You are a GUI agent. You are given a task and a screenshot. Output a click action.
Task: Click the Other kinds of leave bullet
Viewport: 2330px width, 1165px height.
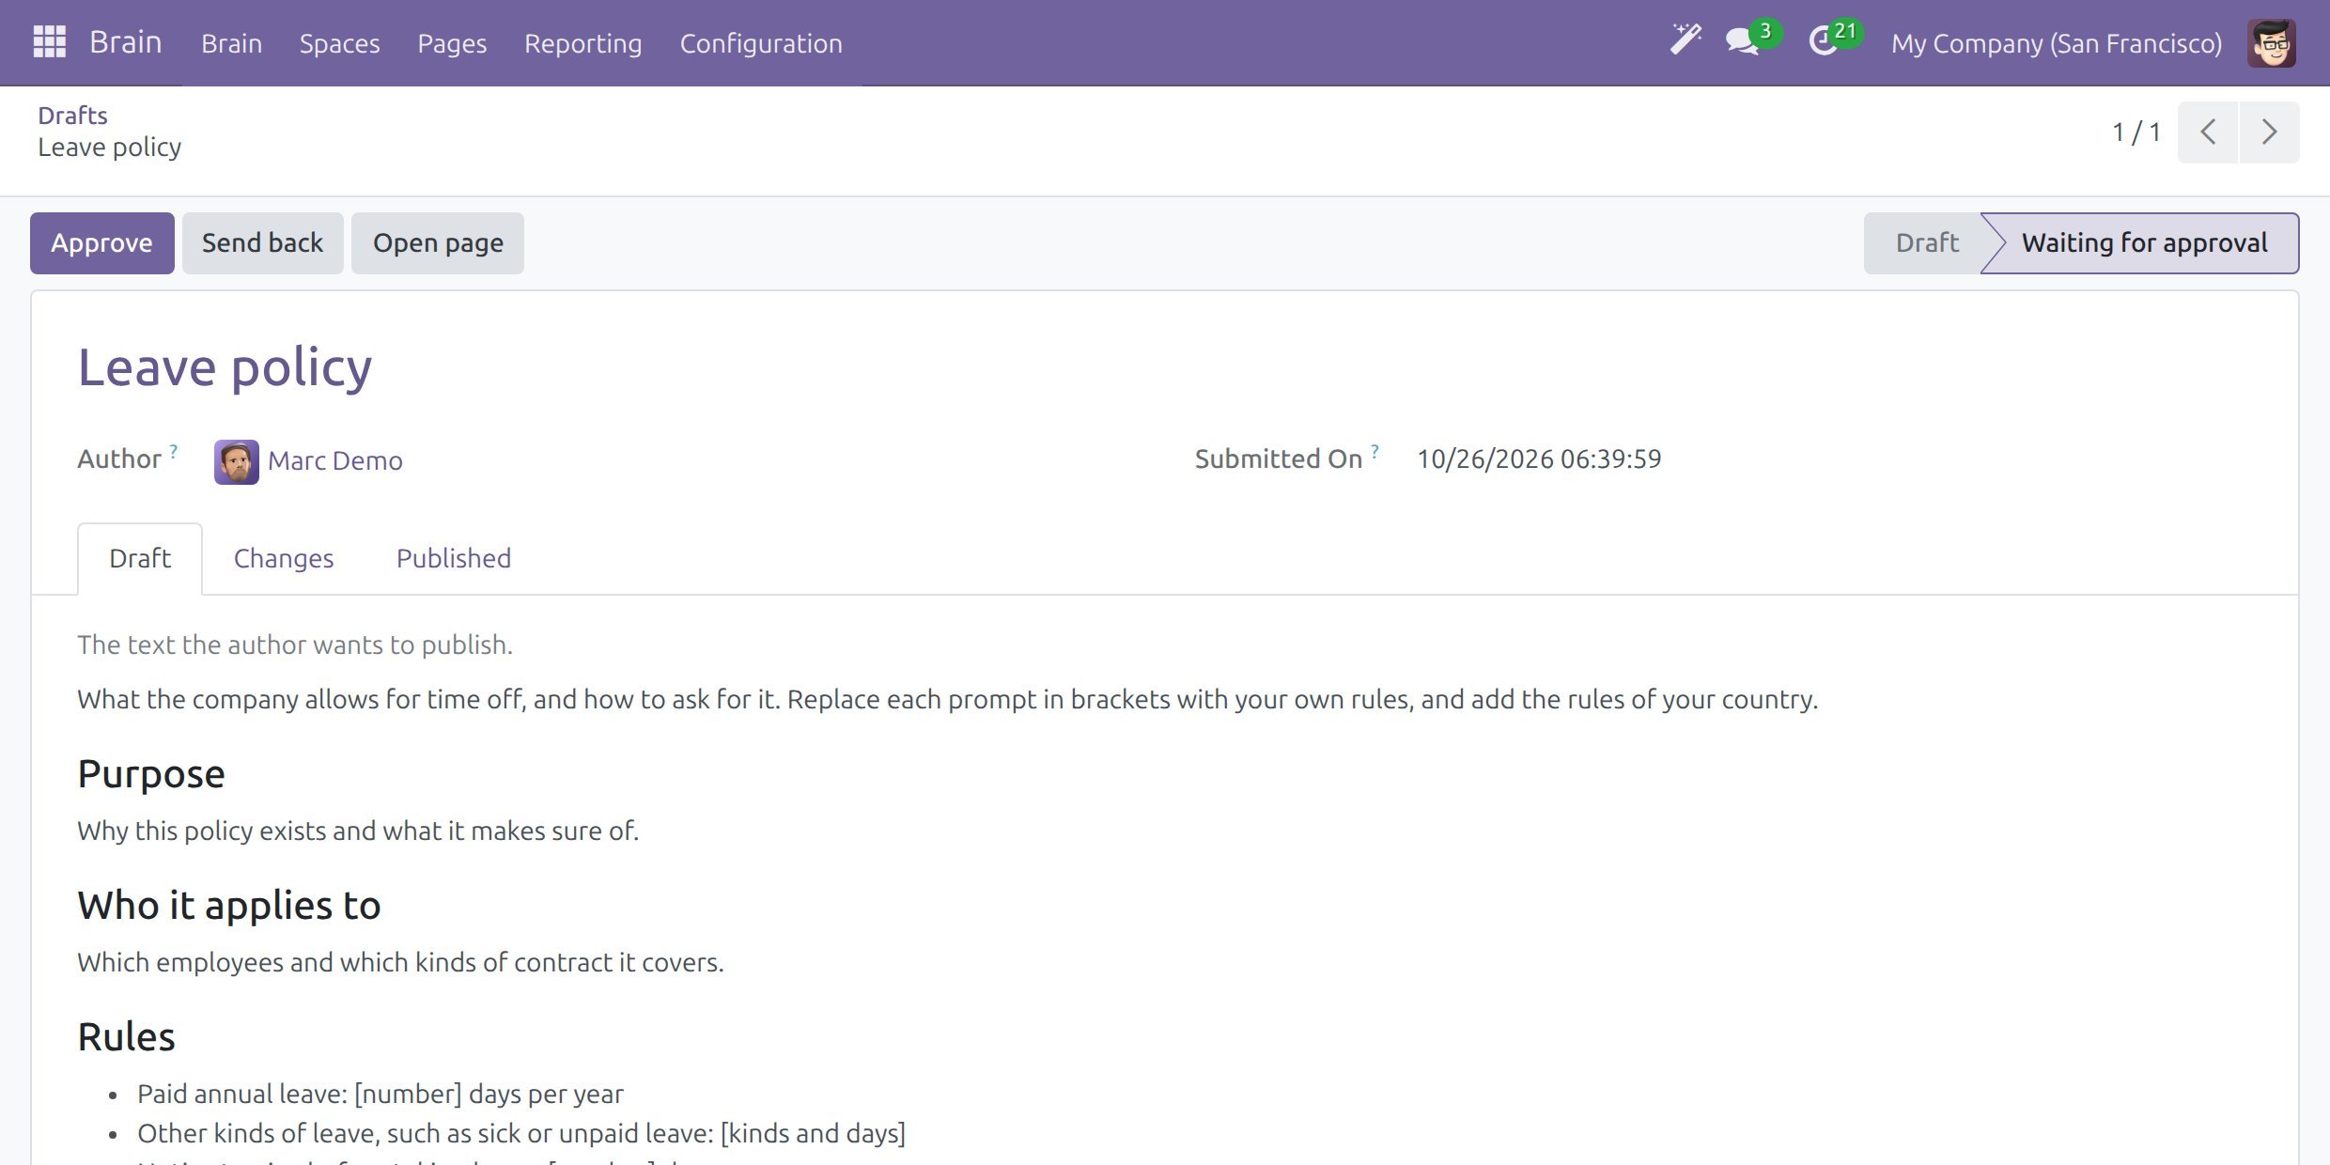coord(521,1133)
